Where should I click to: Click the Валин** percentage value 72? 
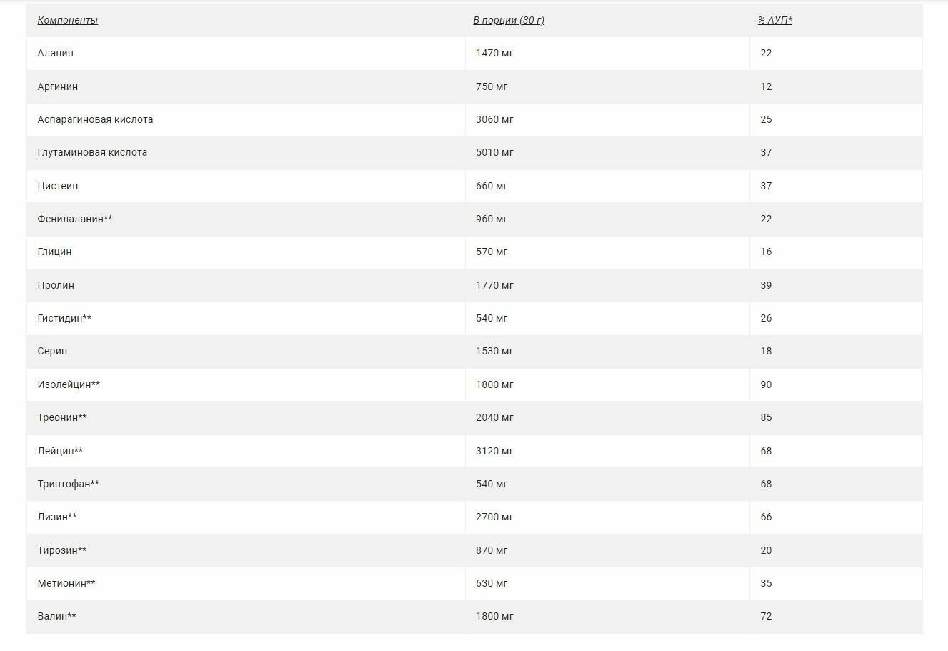(766, 616)
